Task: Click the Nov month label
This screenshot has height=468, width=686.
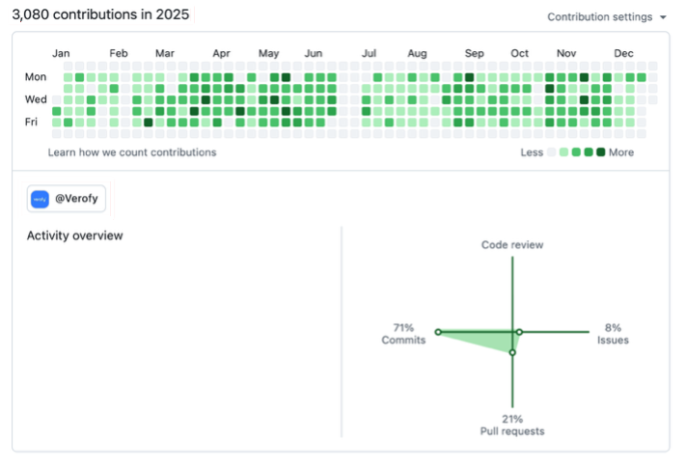Action: pos(566,53)
